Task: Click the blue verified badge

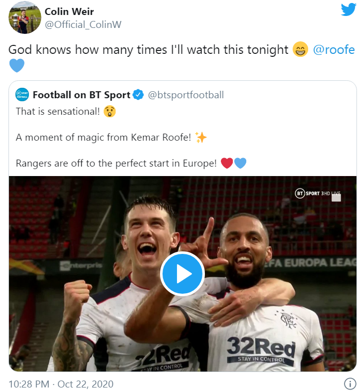Action: pyautogui.click(x=139, y=95)
